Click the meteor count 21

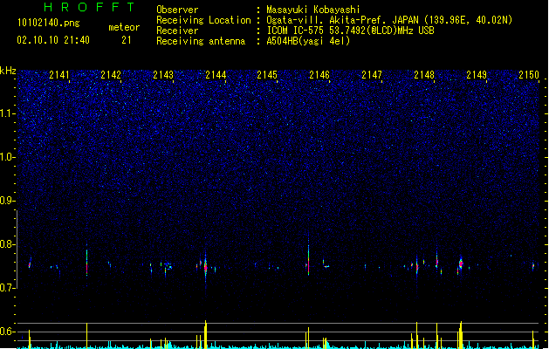pyautogui.click(x=127, y=40)
